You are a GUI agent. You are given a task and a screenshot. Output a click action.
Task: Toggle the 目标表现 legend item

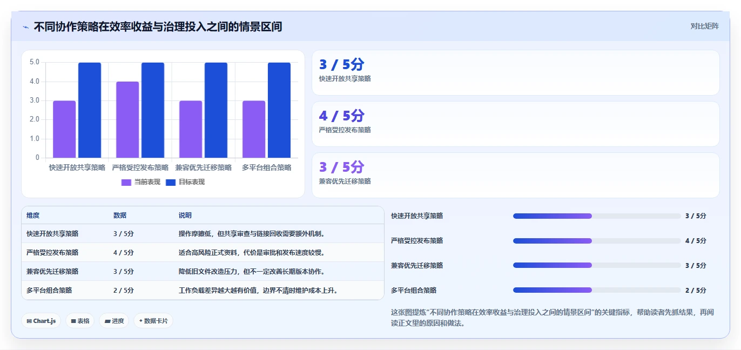[185, 182]
